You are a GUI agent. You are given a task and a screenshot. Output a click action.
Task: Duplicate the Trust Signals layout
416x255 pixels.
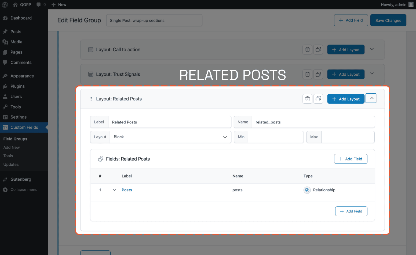[x=318, y=74]
